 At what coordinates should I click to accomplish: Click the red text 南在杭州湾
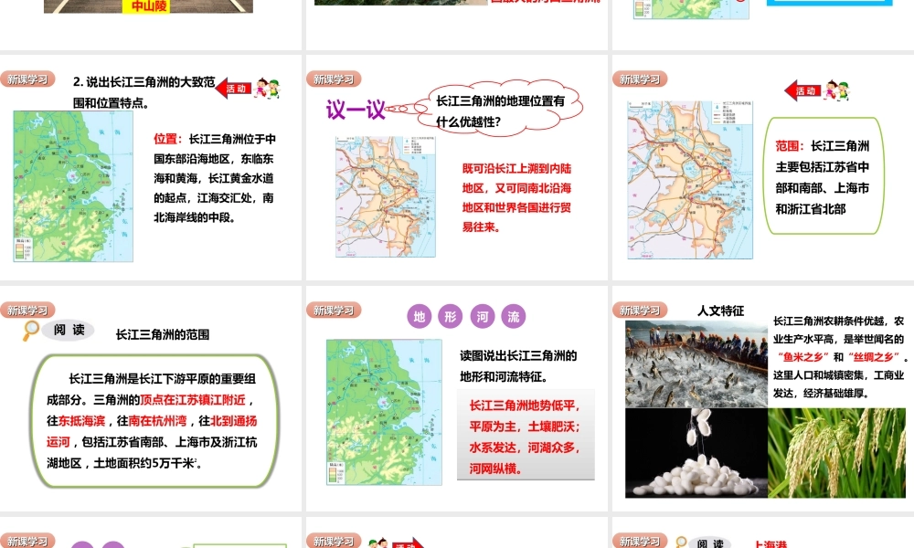(x=157, y=421)
